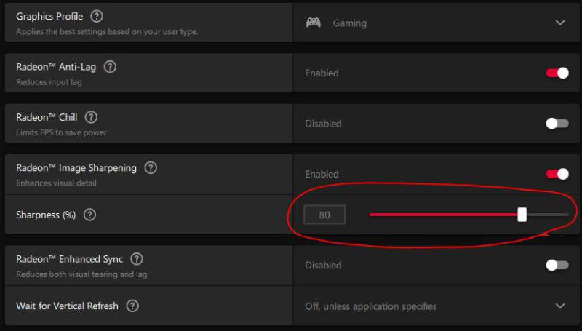Click the gamepad icon in the Gaming profile
Viewport: 582px width, 331px height.
pyautogui.click(x=313, y=23)
